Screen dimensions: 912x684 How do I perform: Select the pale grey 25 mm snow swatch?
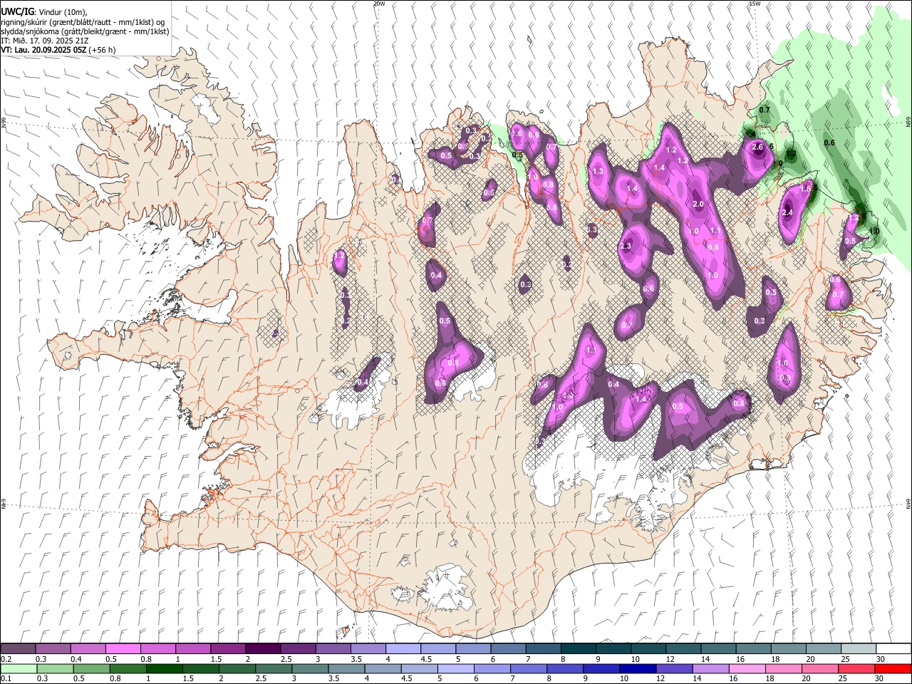click(859, 648)
